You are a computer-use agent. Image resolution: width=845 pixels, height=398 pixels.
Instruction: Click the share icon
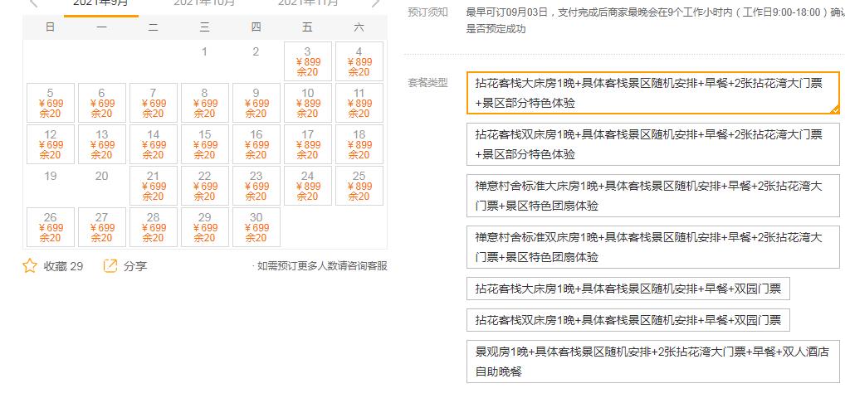point(110,266)
